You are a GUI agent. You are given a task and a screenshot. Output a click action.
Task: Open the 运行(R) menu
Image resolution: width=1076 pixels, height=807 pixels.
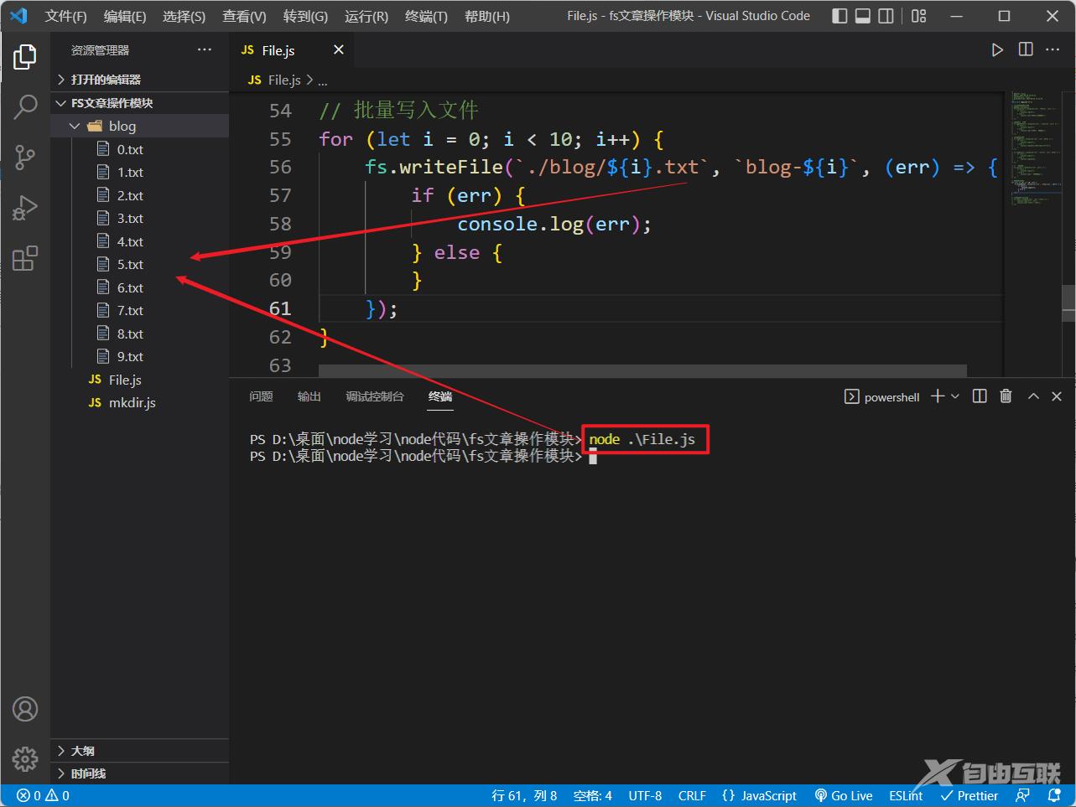click(x=366, y=16)
